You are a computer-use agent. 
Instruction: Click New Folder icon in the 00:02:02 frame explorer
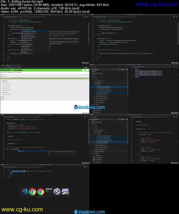point(122,69)
